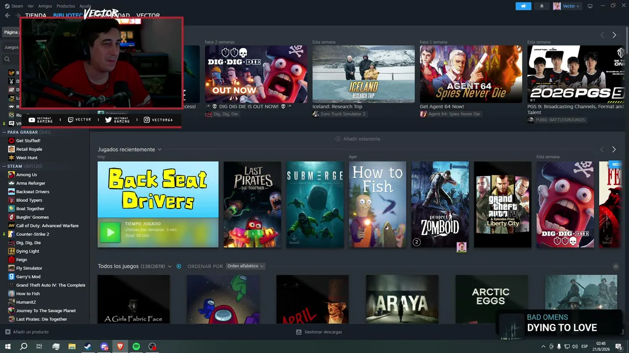Click the Garry's Mod sidebar icon
Viewport: 629px width, 353px height.
[x=11, y=277]
